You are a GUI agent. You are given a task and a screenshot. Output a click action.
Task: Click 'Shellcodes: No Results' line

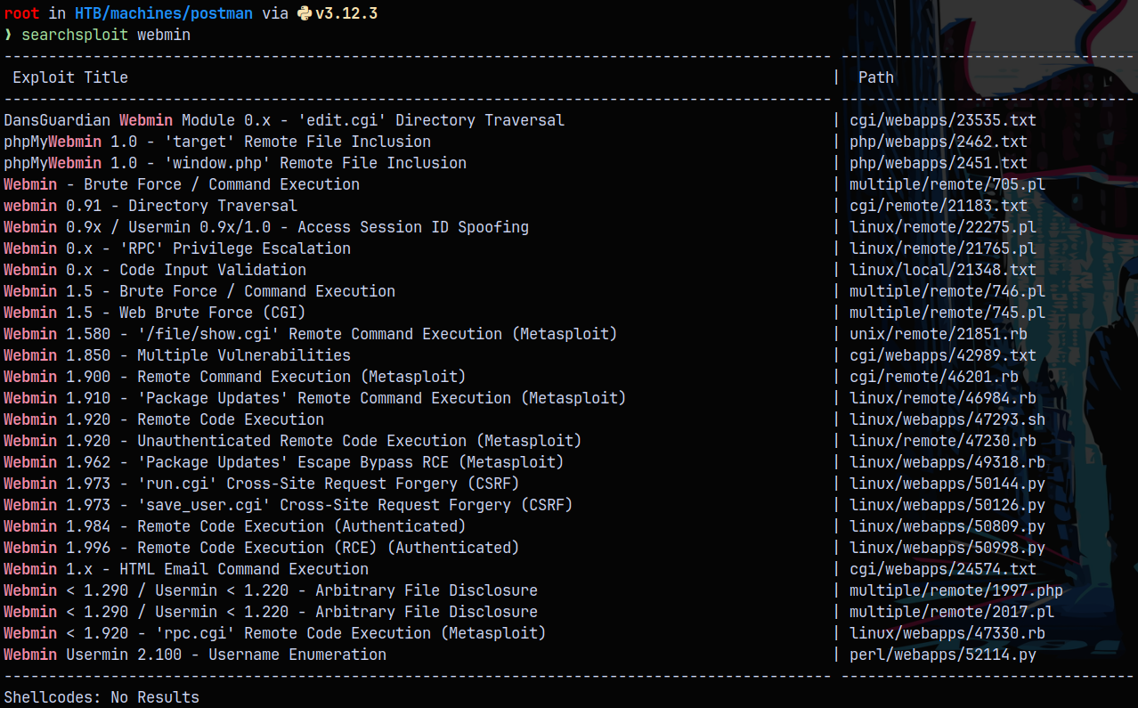102,697
